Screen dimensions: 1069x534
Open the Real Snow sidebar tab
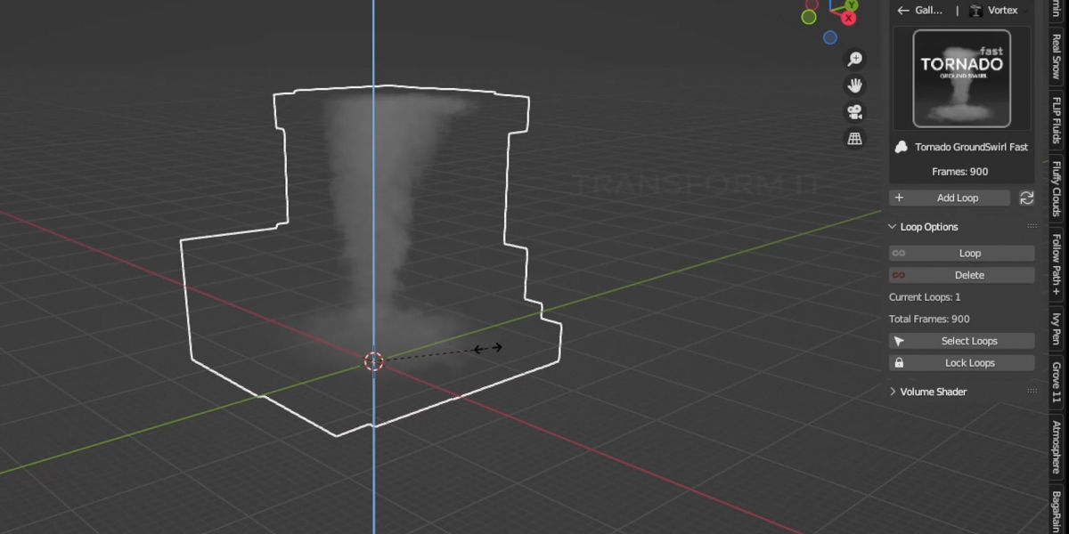pos(1057,57)
